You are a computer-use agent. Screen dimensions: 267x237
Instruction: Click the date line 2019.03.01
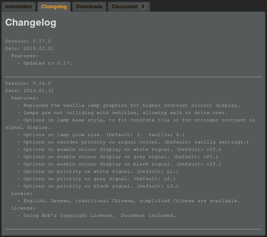[29, 49]
